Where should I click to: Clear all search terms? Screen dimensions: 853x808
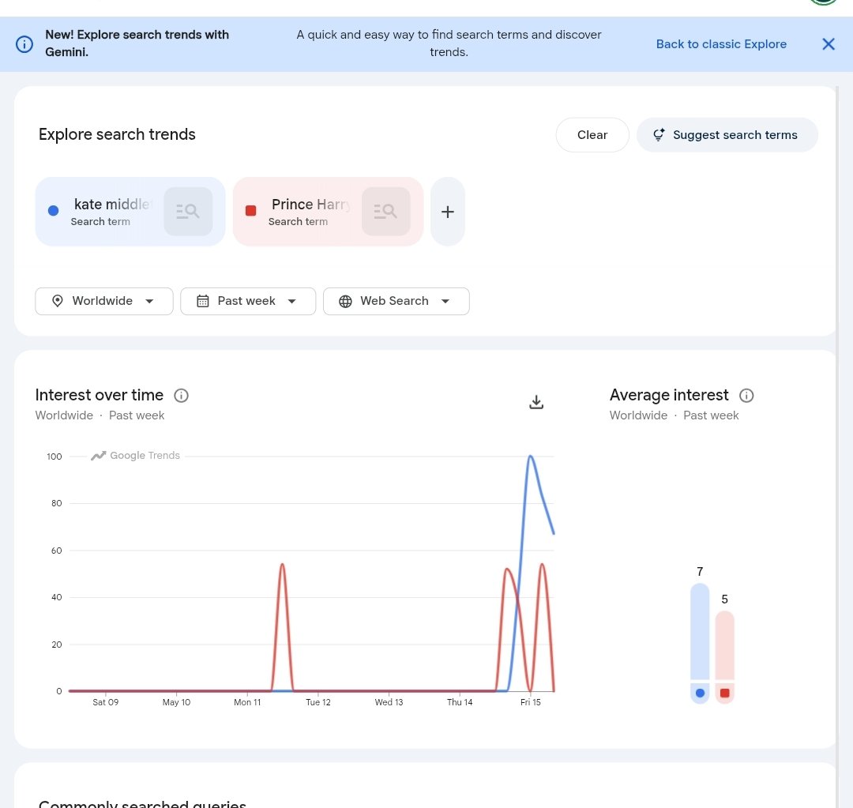pos(592,135)
